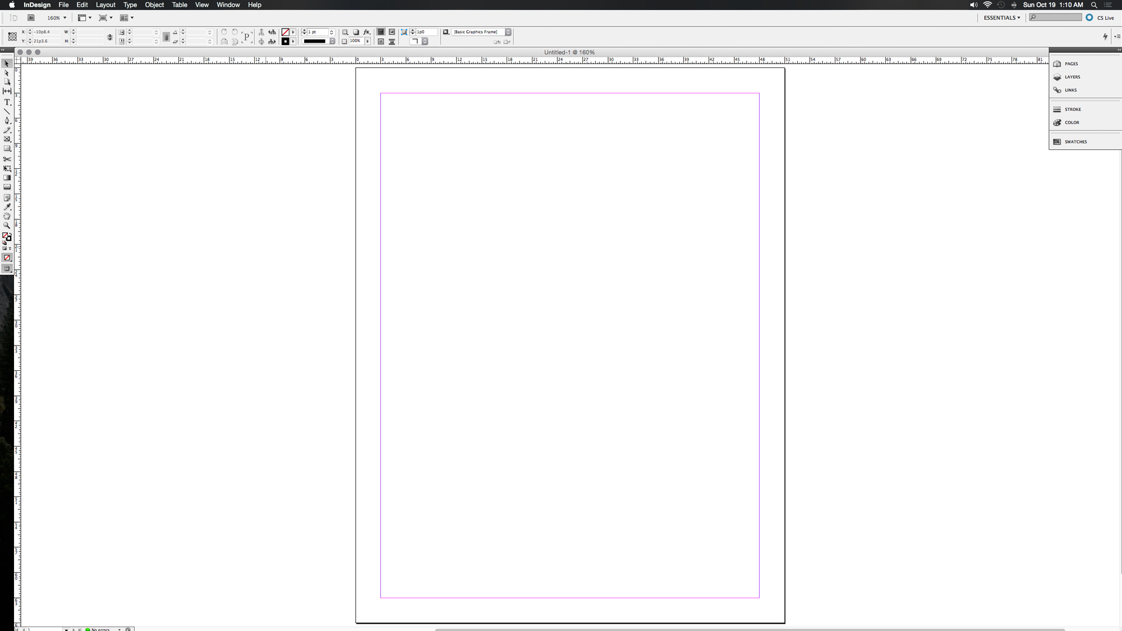
Task: Select the Rectangle Frame tool
Action: [x=7, y=139]
